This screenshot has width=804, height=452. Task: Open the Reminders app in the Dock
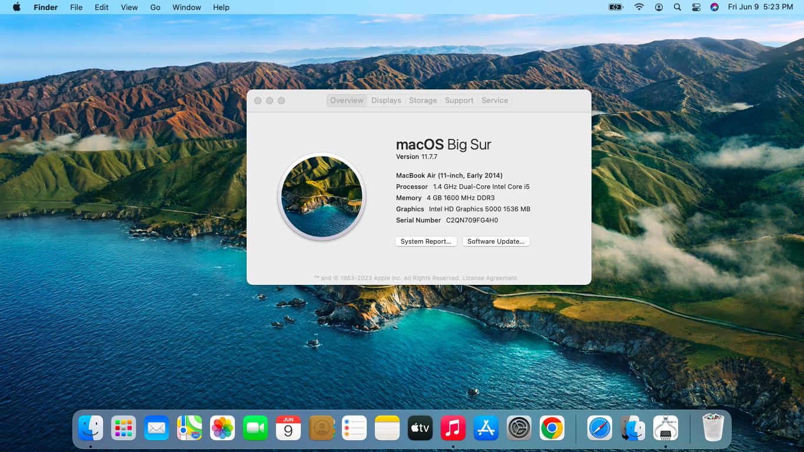click(x=354, y=428)
